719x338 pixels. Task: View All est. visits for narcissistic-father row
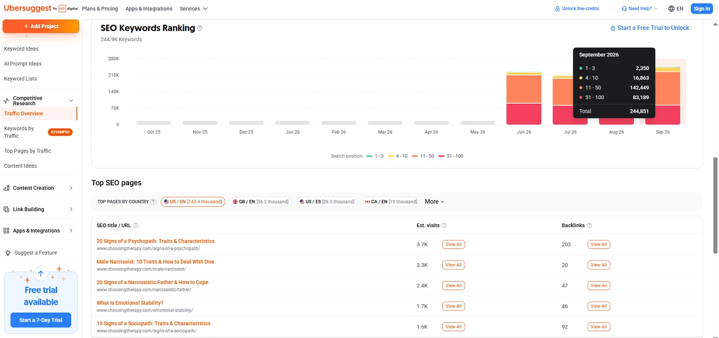click(453, 286)
